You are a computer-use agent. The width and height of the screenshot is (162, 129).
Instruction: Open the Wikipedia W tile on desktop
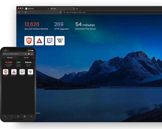(x=60, y=41)
